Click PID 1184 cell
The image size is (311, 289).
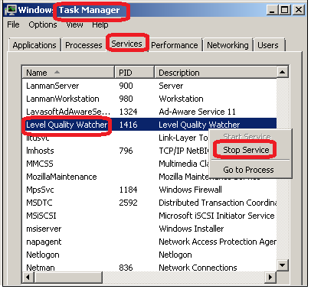[x=128, y=190]
